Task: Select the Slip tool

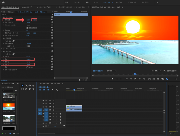Action: (22, 89)
